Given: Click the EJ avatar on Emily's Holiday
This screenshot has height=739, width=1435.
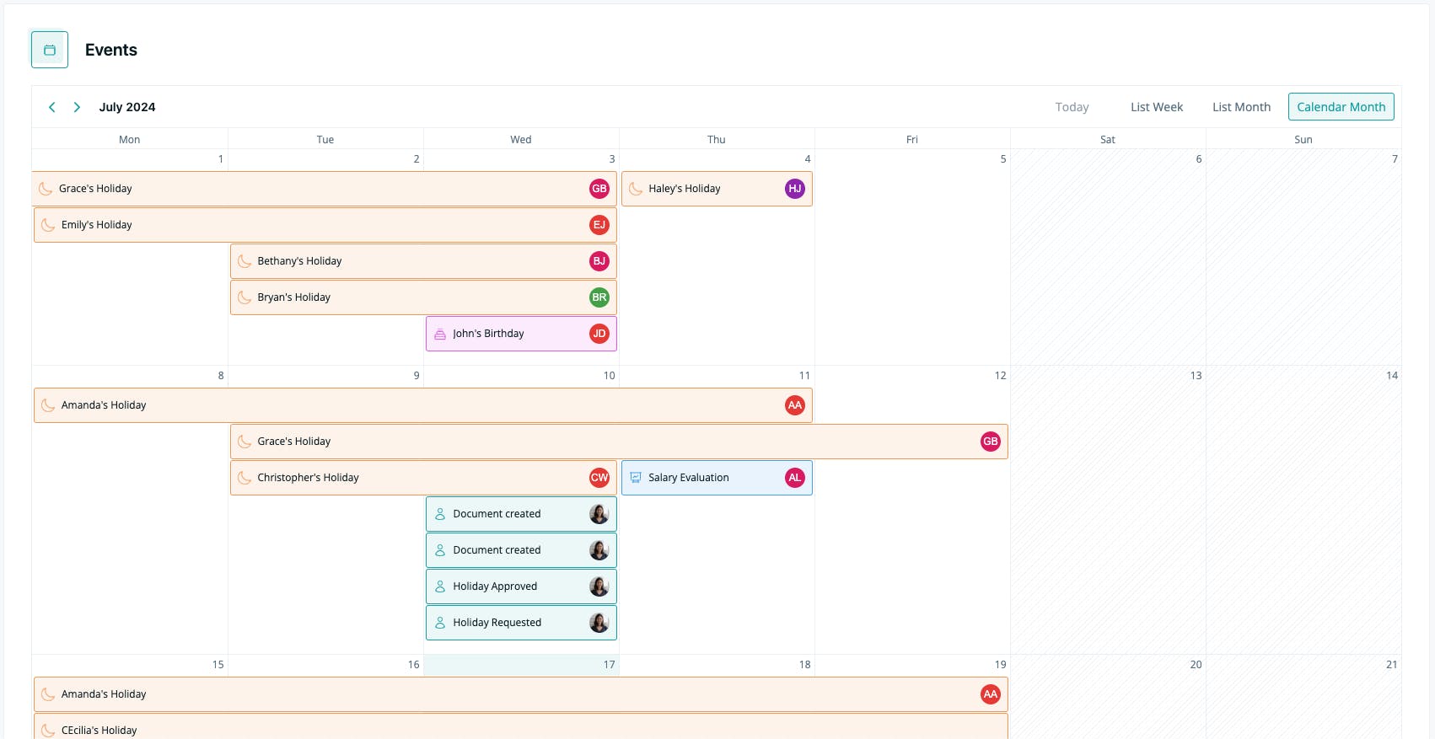Looking at the screenshot, I should tap(599, 225).
